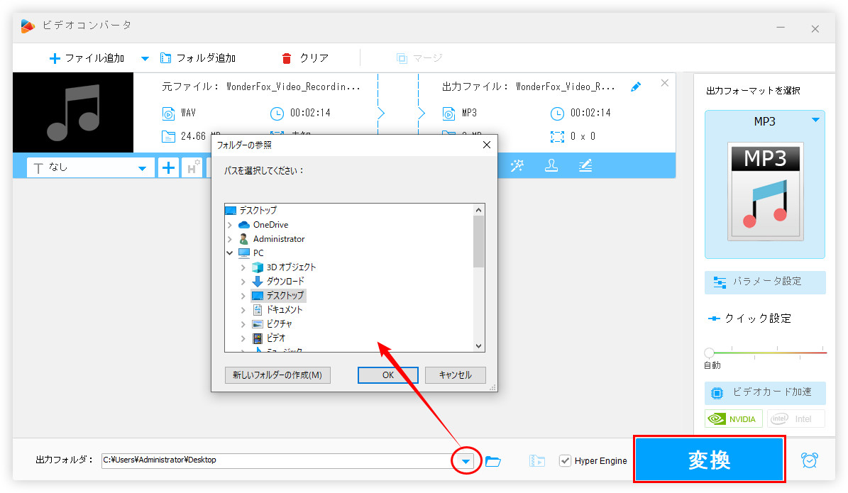Click the source file size folder icon

tap(168, 136)
